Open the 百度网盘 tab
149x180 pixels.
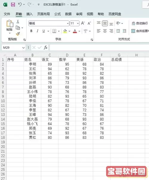point(115,14)
